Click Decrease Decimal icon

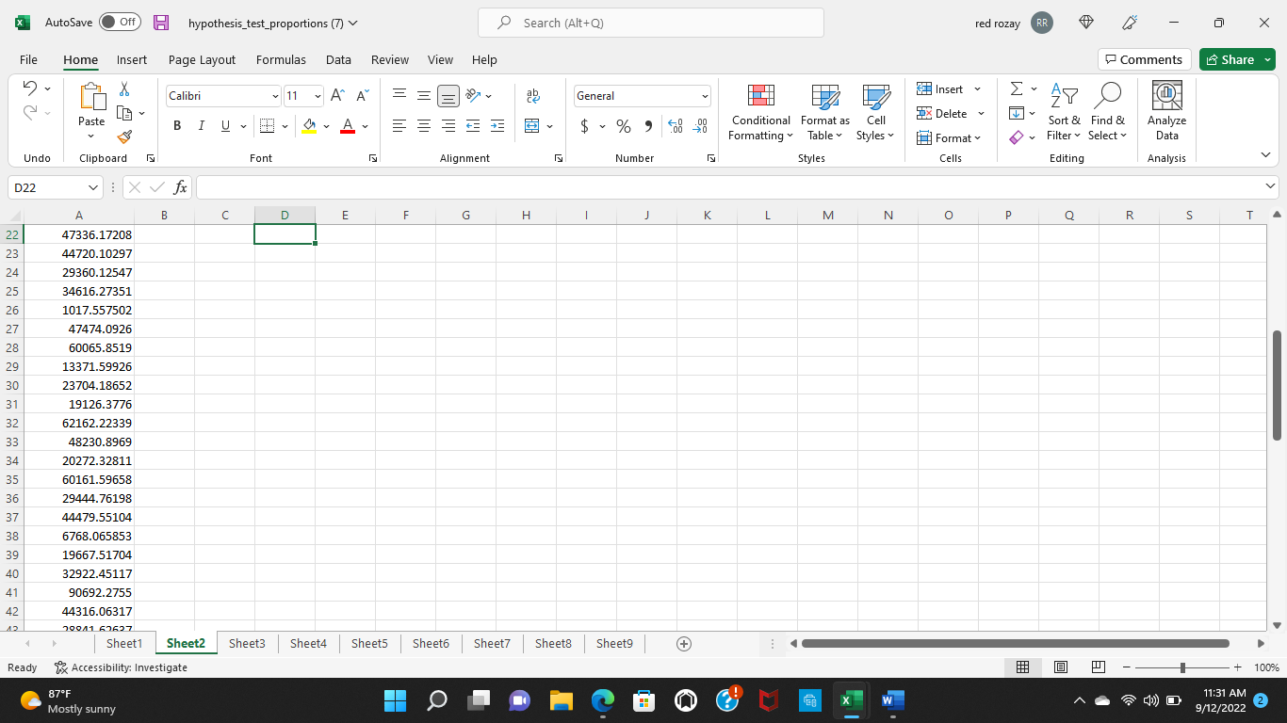pyautogui.click(x=700, y=126)
